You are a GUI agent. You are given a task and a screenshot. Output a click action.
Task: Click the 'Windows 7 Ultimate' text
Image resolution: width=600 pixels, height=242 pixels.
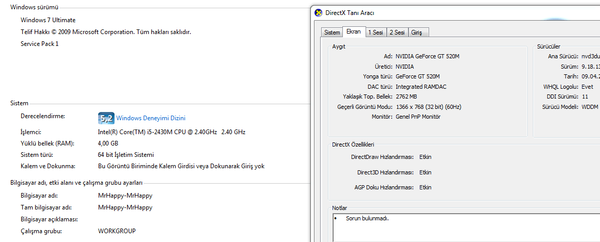click(x=48, y=20)
